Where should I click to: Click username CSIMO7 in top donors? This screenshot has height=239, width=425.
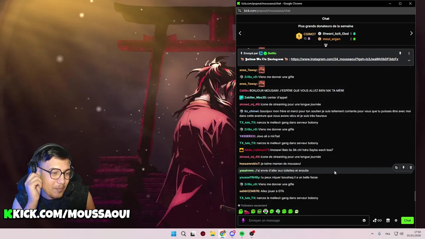(309, 34)
